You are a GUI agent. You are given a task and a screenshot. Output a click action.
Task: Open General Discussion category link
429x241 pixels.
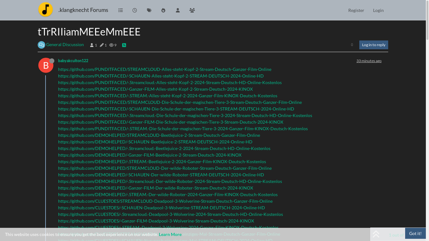pyautogui.click(x=65, y=45)
